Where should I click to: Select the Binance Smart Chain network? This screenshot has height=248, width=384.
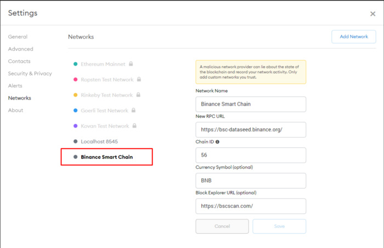106,157
